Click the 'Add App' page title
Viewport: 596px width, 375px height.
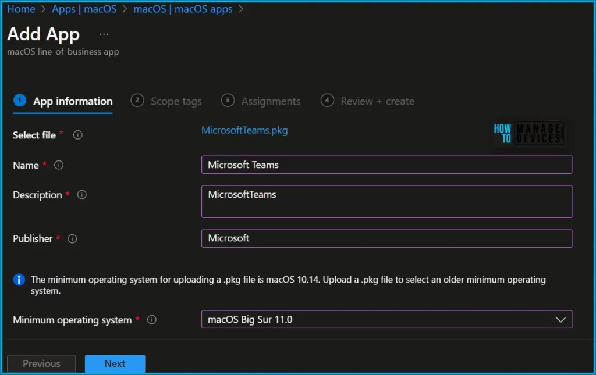(43, 34)
